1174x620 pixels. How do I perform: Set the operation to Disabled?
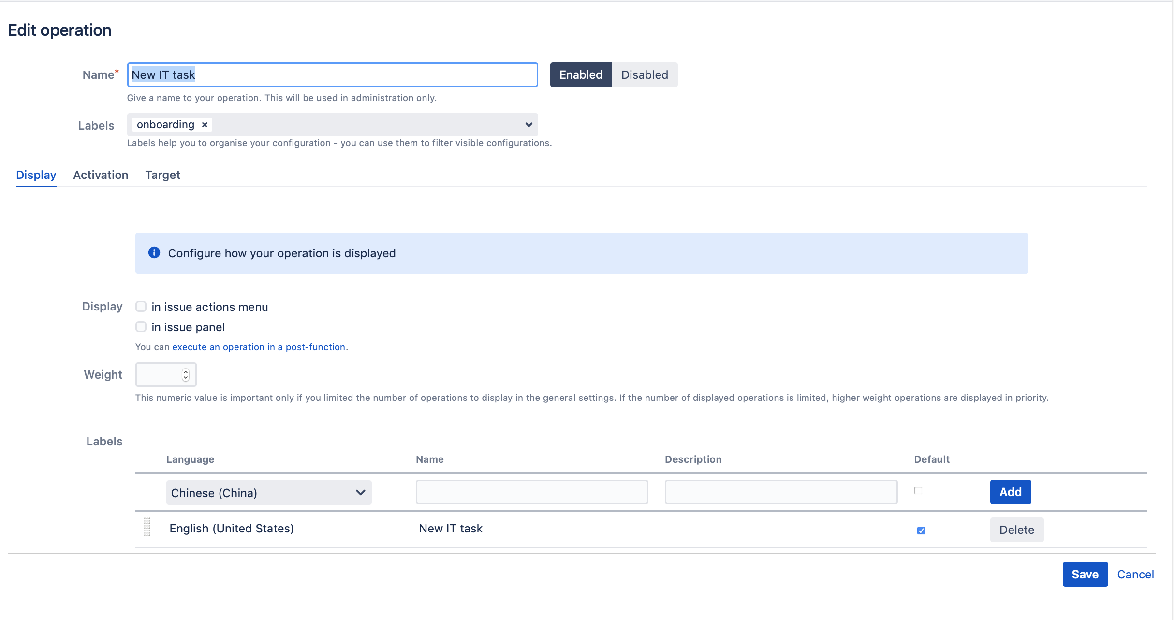point(645,74)
